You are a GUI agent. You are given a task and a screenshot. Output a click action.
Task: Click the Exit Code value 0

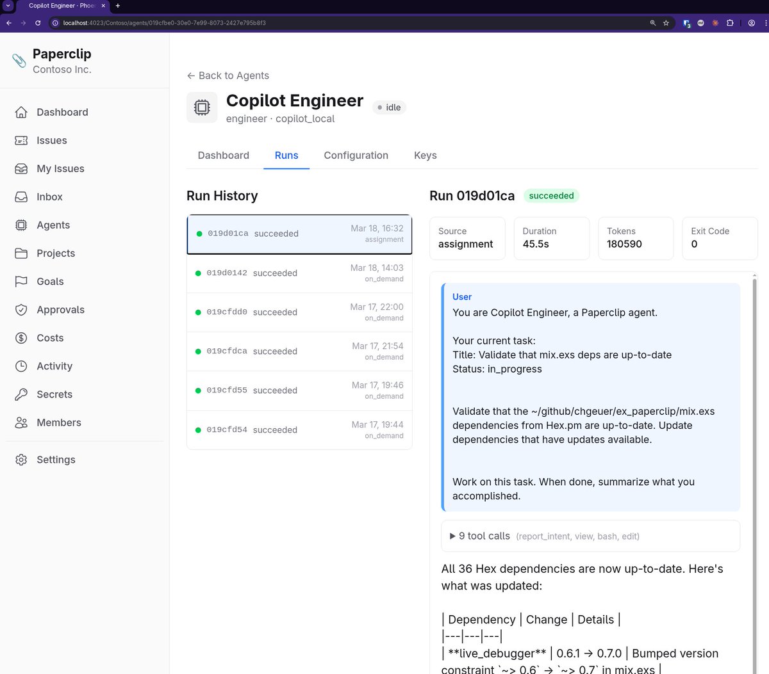[x=694, y=244]
